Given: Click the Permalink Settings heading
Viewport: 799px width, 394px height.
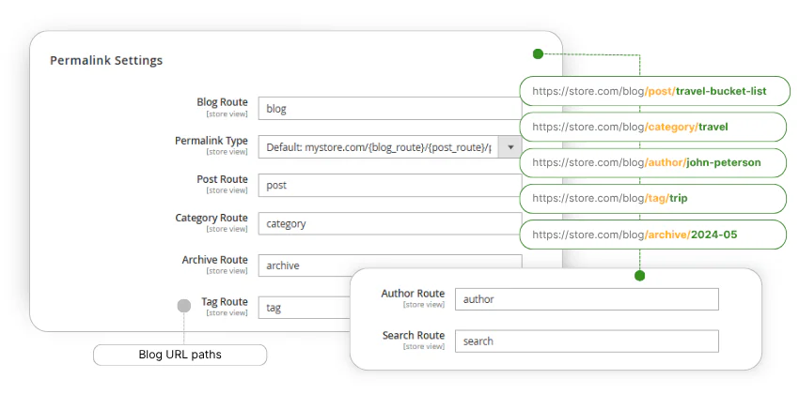Looking at the screenshot, I should tap(106, 61).
